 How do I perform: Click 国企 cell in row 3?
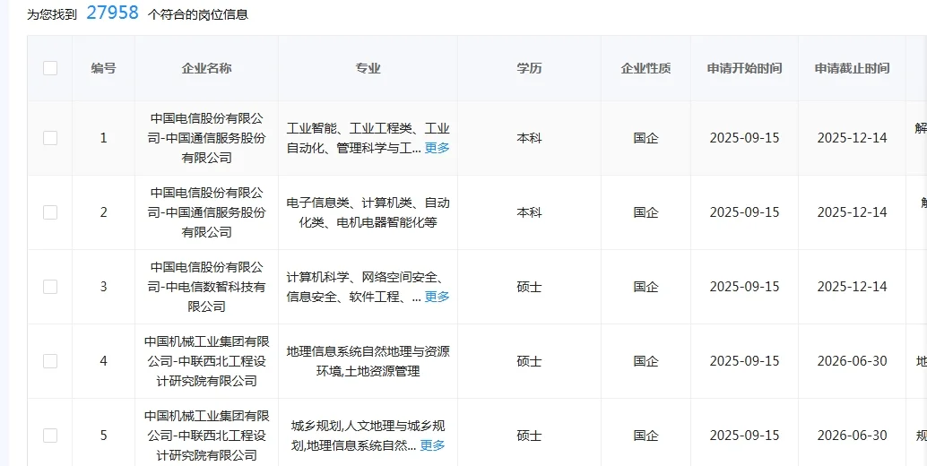point(645,287)
